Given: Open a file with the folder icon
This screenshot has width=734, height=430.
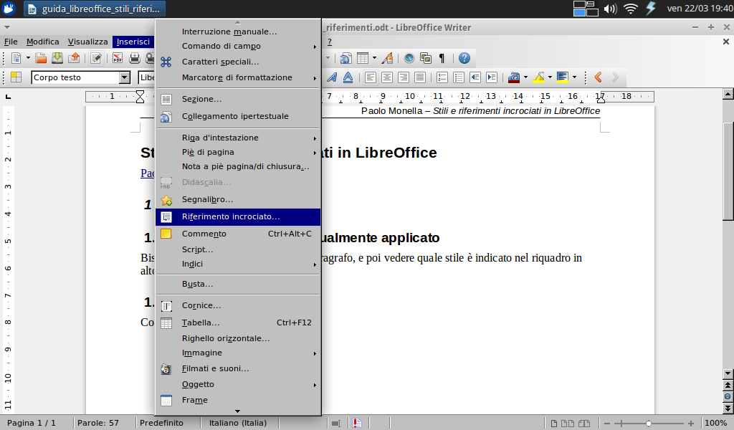Looking at the screenshot, I should coord(41,58).
